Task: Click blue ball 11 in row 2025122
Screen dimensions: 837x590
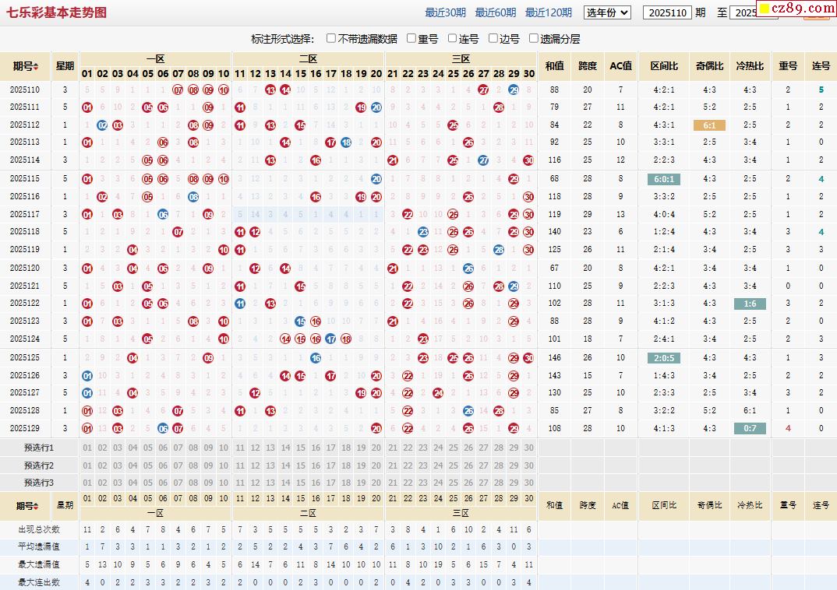Action: pos(240,304)
